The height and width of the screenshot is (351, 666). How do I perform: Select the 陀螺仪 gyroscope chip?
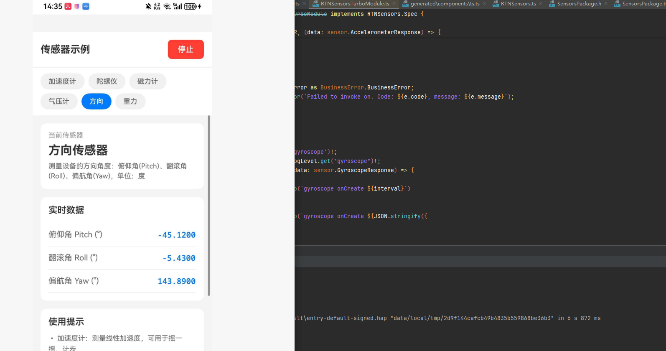(x=107, y=81)
